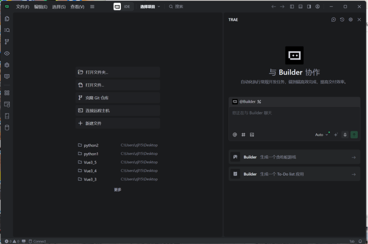
Task: Open recent project Vue3_4
Action: pyautogui.click(x=118, y=171)
